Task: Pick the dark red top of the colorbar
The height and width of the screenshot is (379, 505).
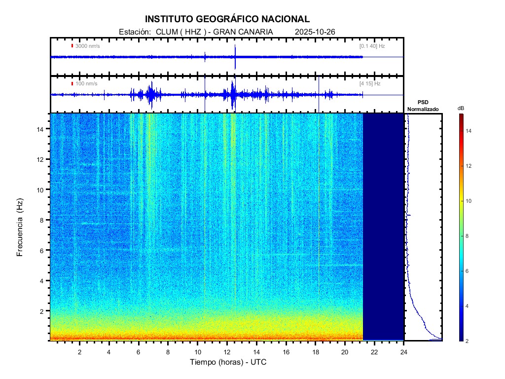Action: click(x=461, y=116)
